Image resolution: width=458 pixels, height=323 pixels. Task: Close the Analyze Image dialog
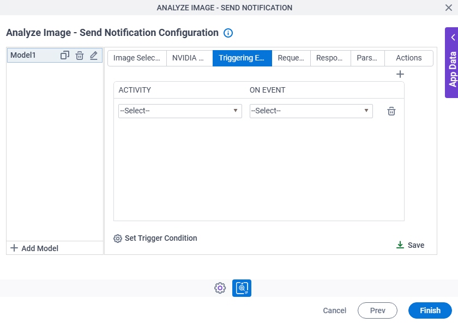coord(449,8)
